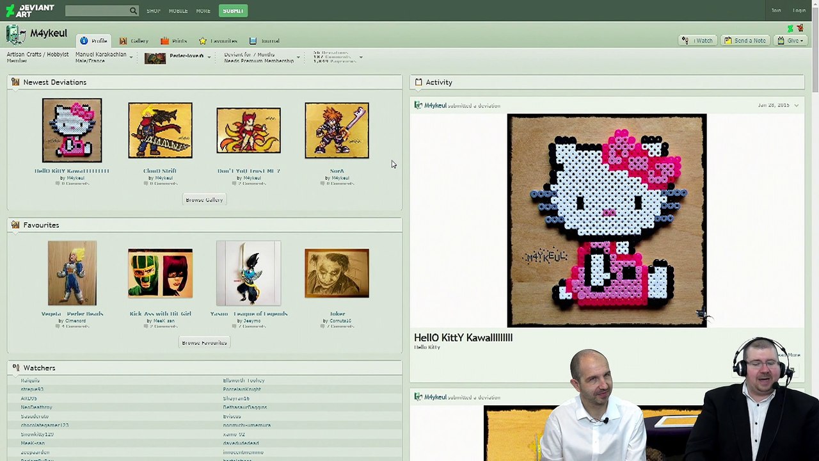The height and width of the screenshot is (461, 819).
Task: Click the search magnifier icon
Action: (x=133, y=10)
